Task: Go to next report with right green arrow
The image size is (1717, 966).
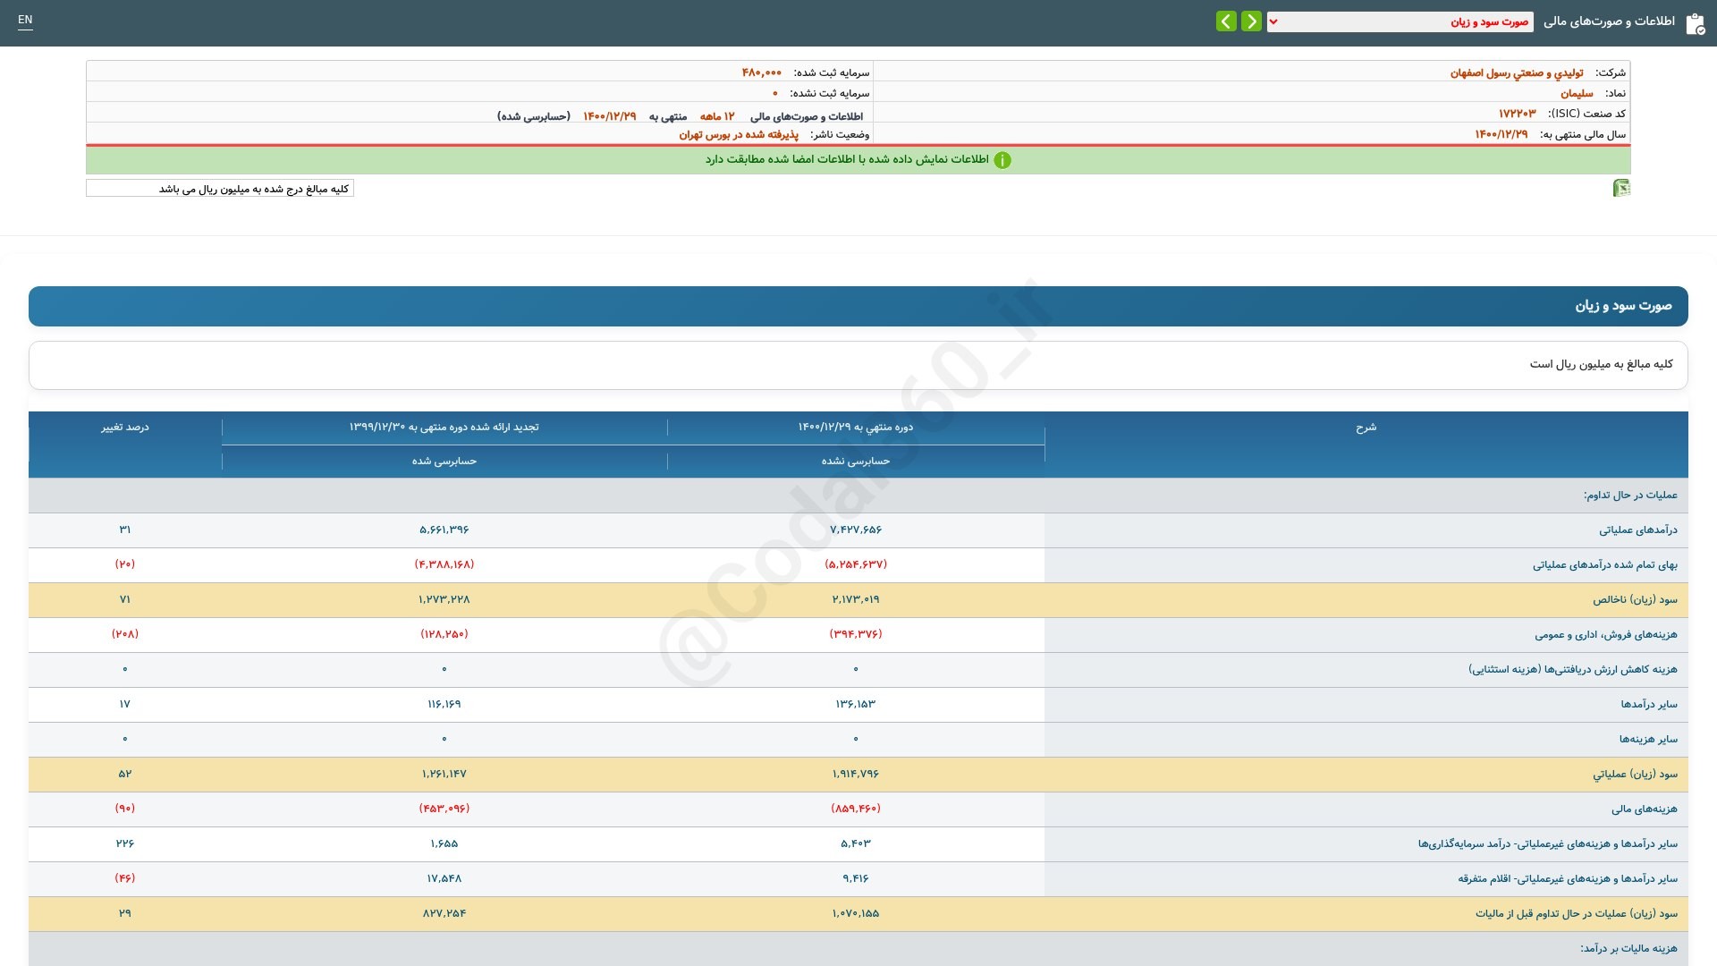Action: [1251, 21]
